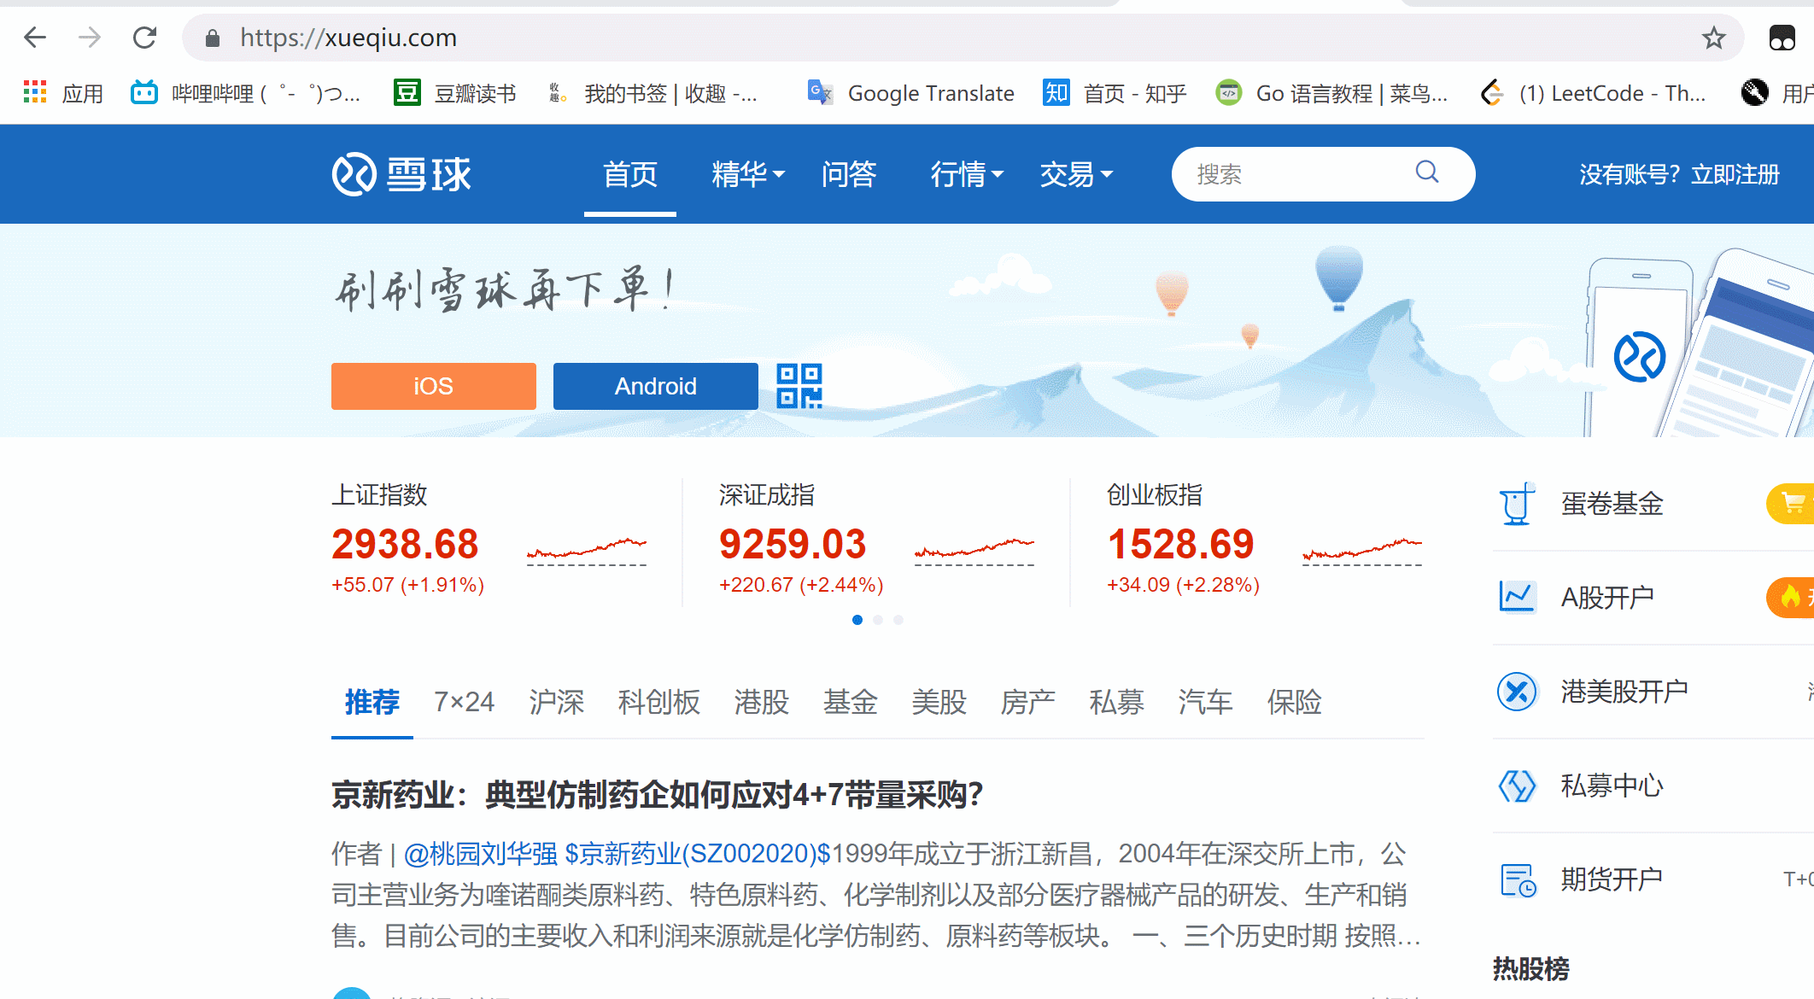The image size is (1814, 999).
Task: Reload the page with refresh button
Action: click(144, 38)
